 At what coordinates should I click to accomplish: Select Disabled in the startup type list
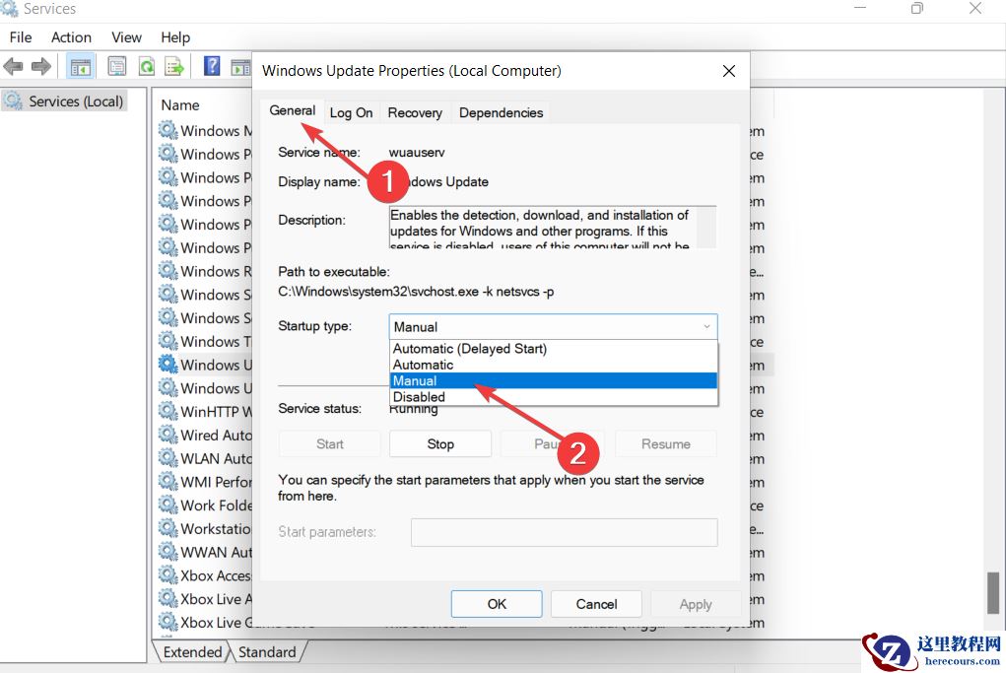point(553,396)
